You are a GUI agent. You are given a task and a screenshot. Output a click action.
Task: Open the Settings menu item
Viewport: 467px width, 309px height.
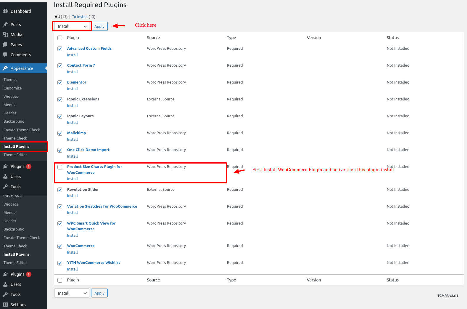18,305
